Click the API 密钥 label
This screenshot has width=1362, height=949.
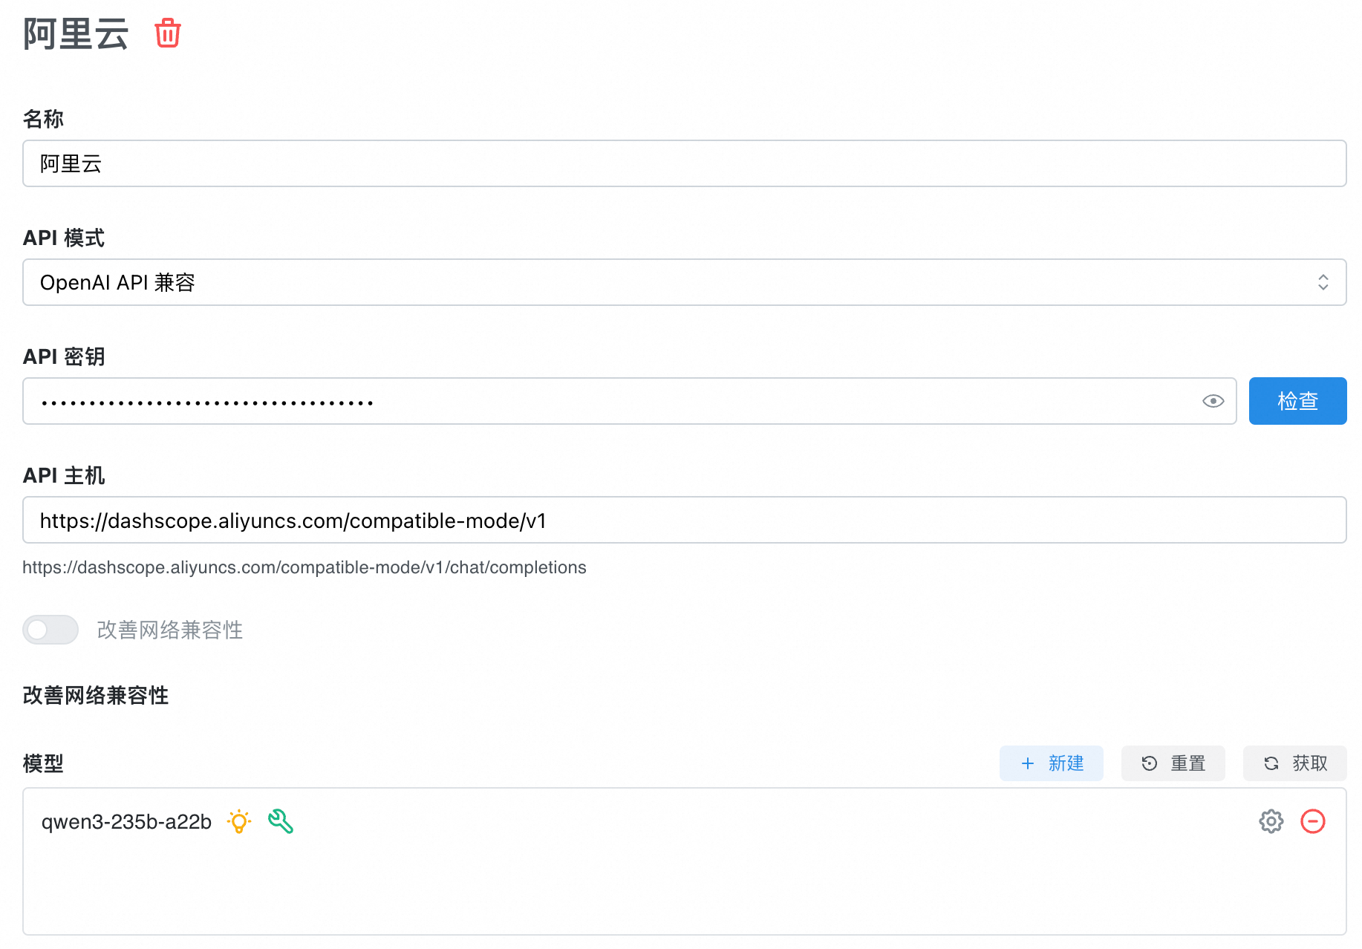coord(64,356)
